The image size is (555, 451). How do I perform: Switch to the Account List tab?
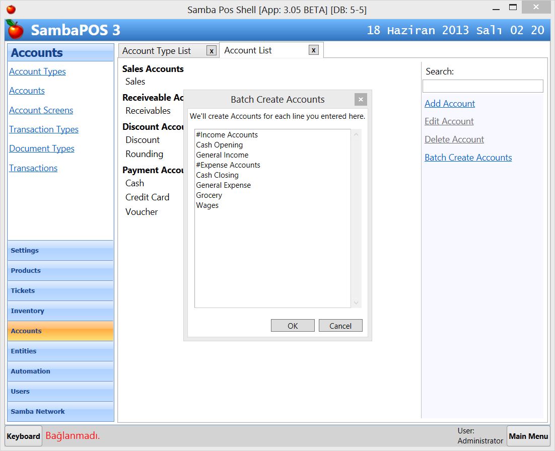click(x=248, y=50)
